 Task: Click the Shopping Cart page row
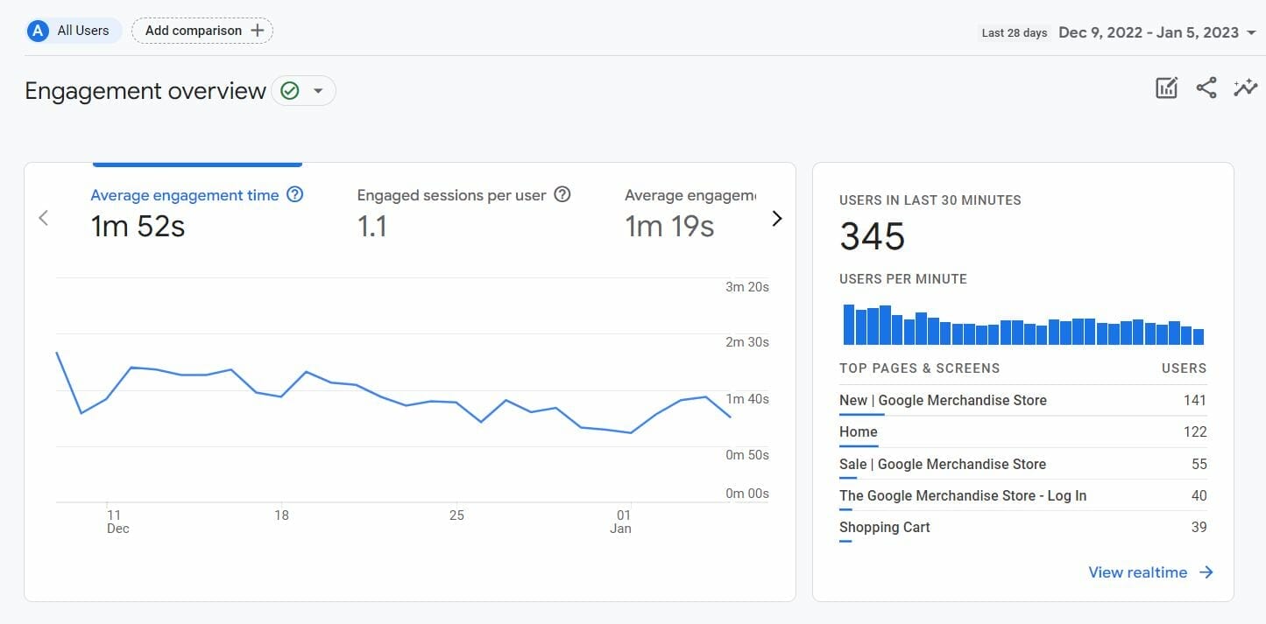pyautogui.click(x=884, y=527)
